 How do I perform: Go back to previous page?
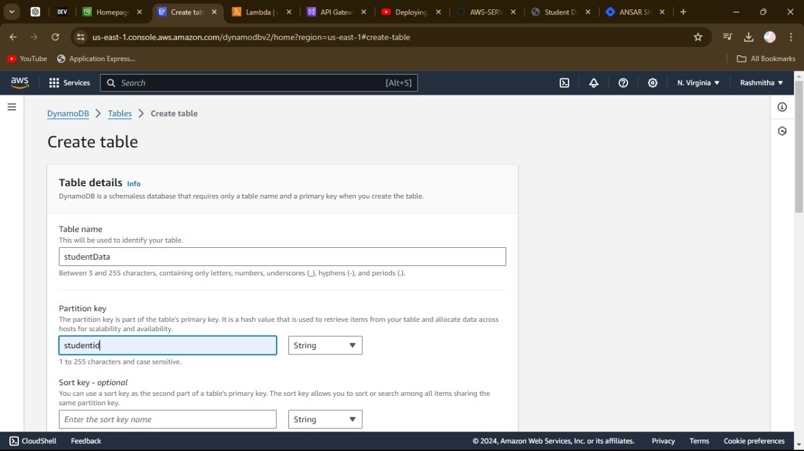click(x=13, y=37)
